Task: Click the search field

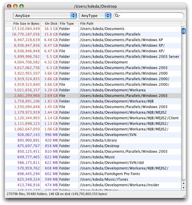Action: pyautogui.click(x=149, y=16)
